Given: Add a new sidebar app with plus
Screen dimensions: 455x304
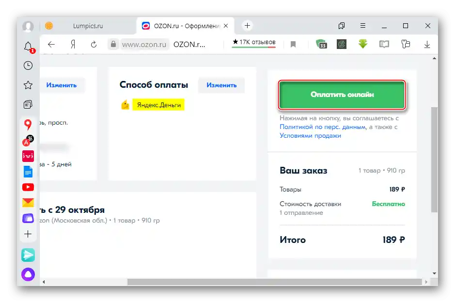Looking at the screenshot, I should [x=28, y=234].
